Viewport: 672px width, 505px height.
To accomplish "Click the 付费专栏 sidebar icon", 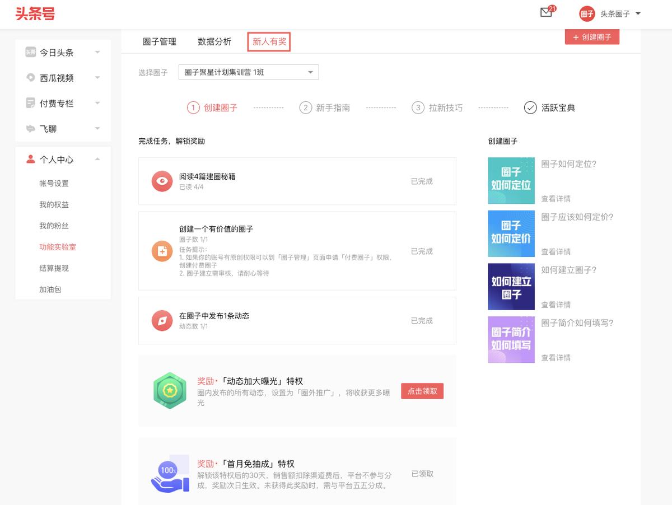I will 31,103.
